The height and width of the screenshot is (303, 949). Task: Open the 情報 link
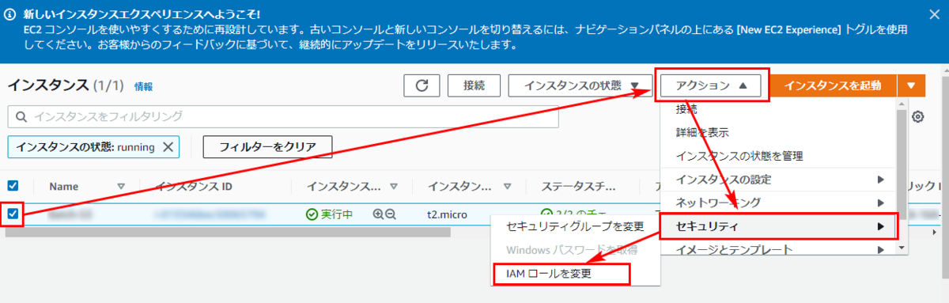(143, 86)
